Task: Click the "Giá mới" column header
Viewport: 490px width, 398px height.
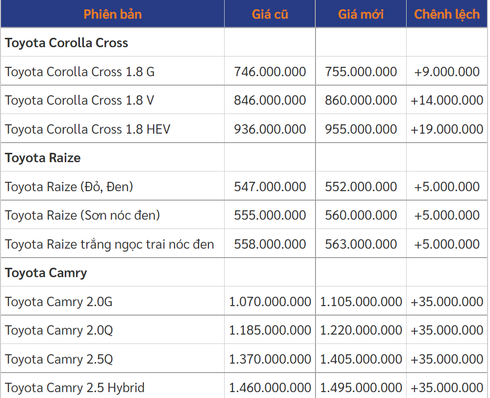Action: pyautogui.click(x=361, y=14)
